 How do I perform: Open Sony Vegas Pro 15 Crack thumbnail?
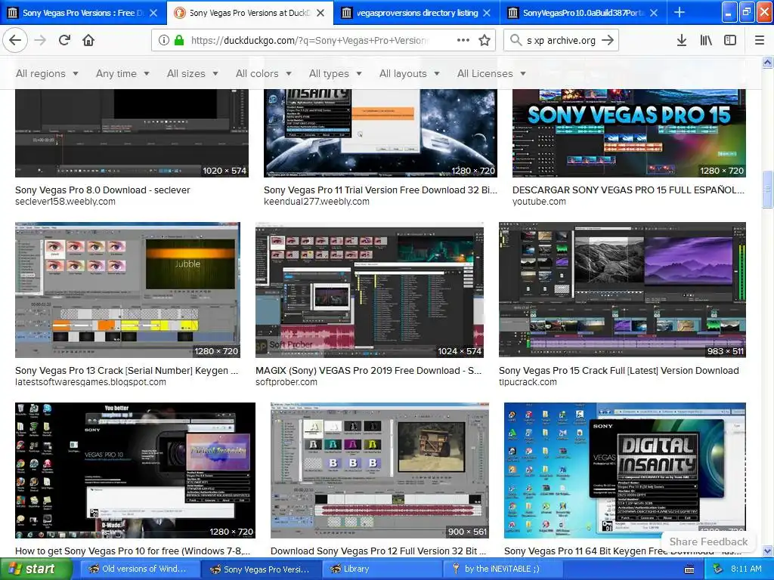(622, 290)
